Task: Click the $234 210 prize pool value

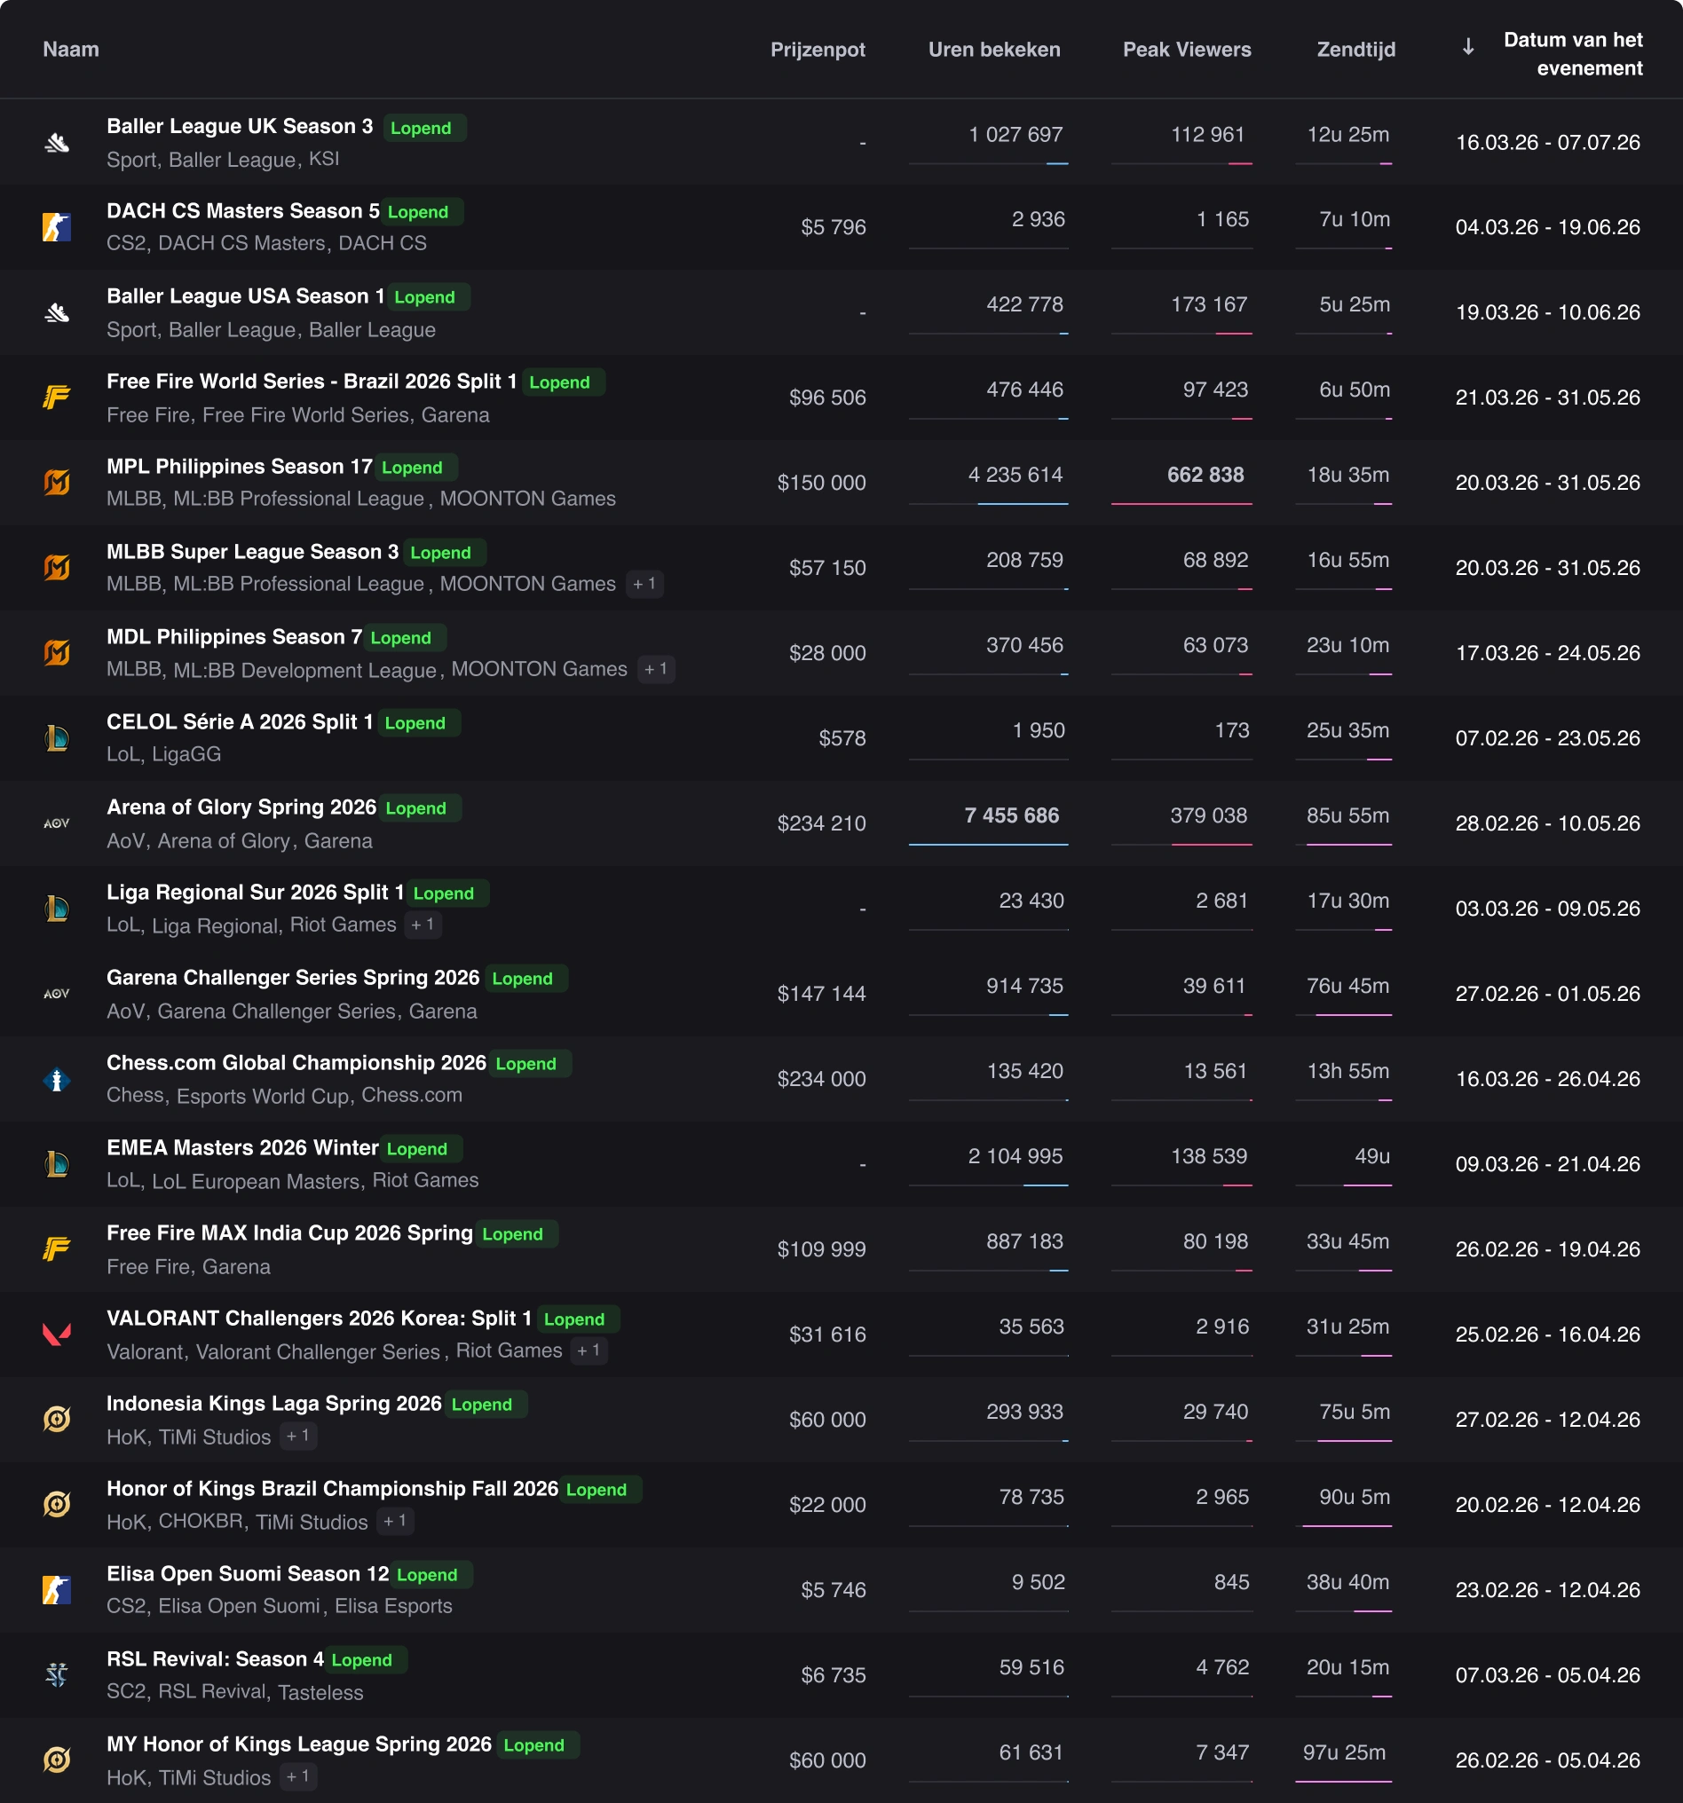Action: tap(821, 823)
